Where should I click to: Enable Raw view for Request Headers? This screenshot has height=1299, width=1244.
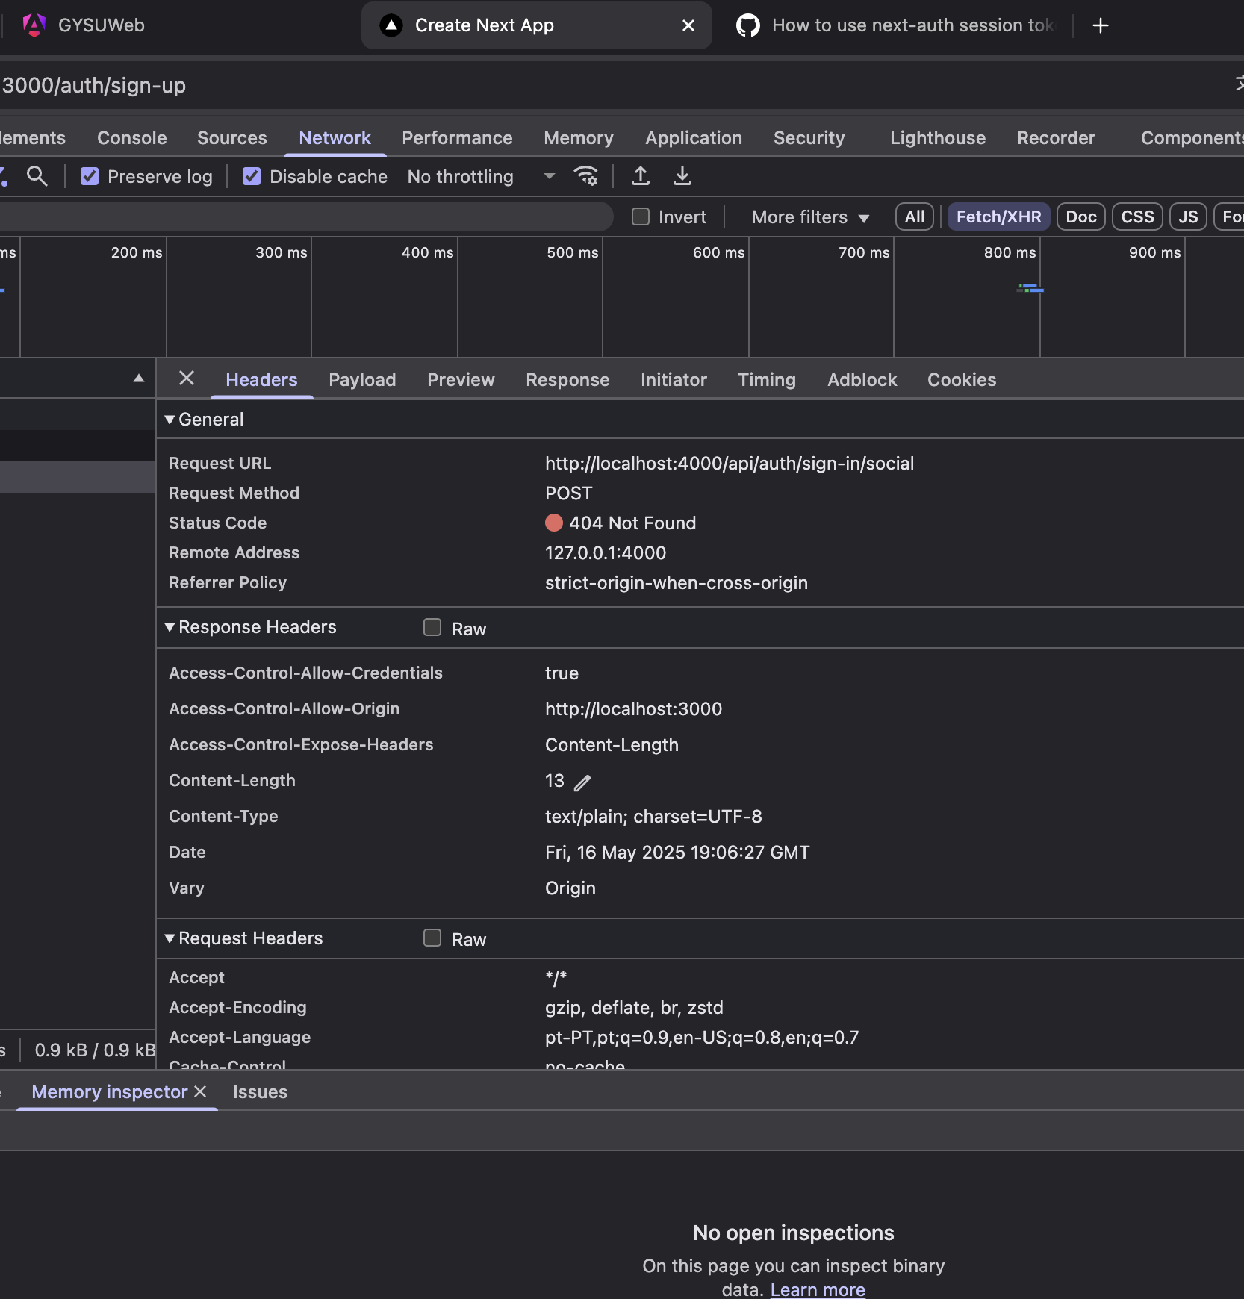[432, 938]
